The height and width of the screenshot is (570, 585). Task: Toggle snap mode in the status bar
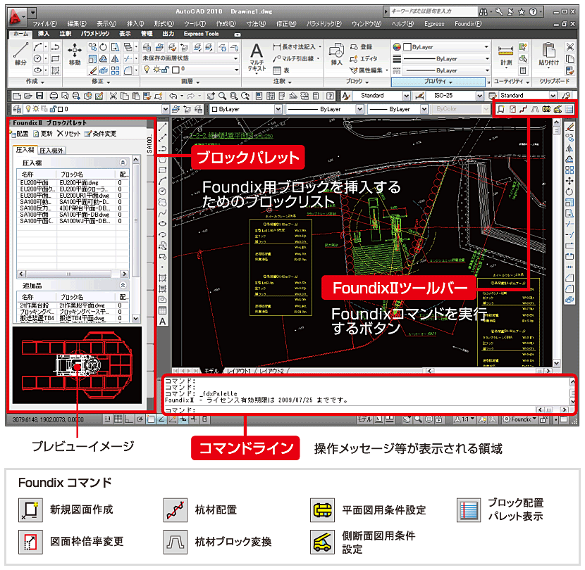point(107,419)
